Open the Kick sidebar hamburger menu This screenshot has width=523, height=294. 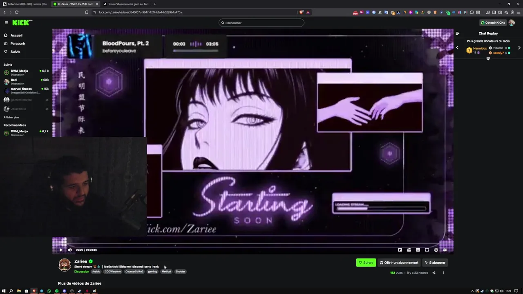[7, 23]
